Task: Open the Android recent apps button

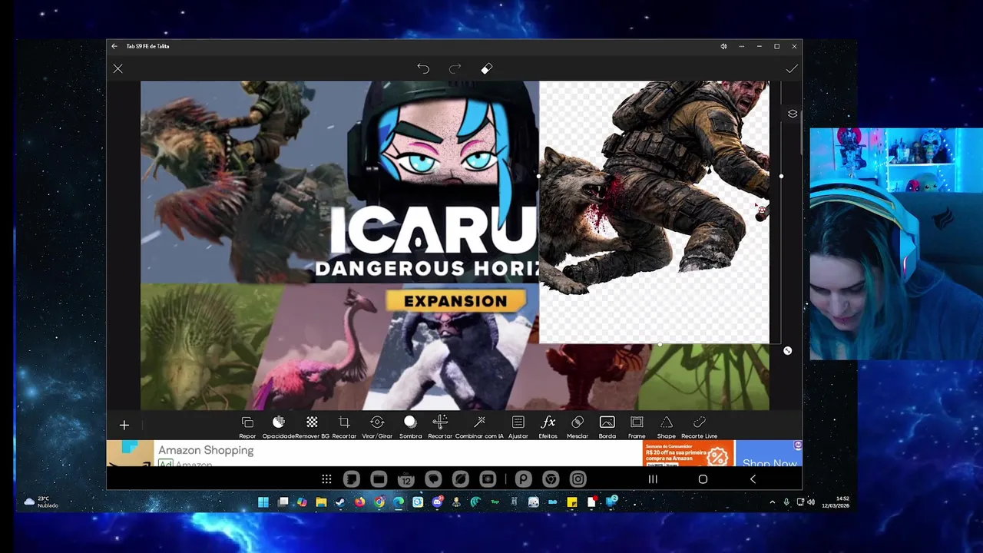Action: click(x=653, y=479)
